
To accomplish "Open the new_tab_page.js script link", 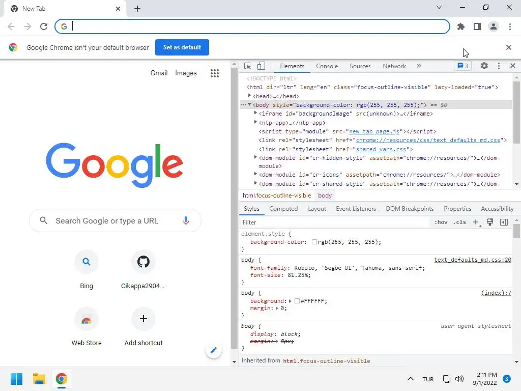I will click(x=374, y=131).
